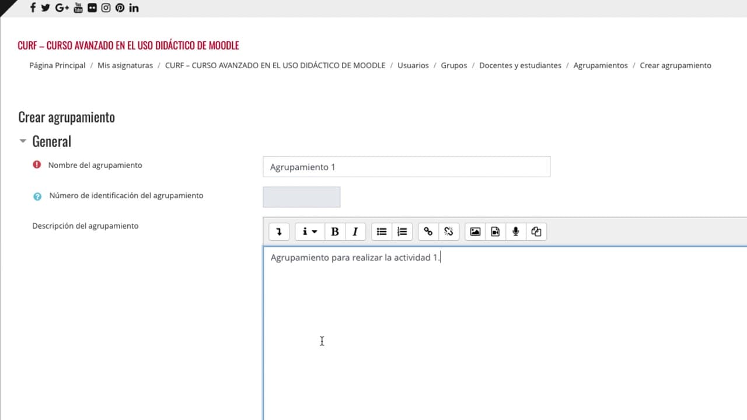Click the Descripción del agrupamiento label

(85, 226)
